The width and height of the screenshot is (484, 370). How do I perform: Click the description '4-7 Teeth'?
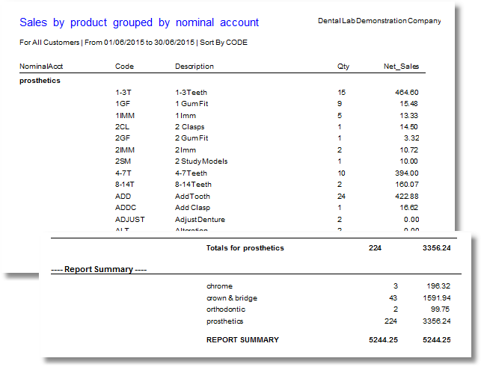[x=191, y=173]
